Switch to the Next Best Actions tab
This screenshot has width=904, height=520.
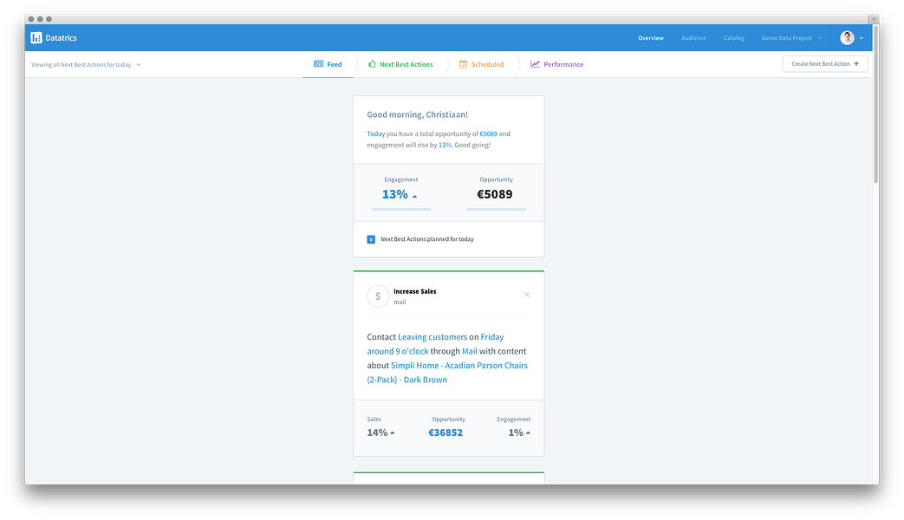pyautogui.click(x=400, y=64)
